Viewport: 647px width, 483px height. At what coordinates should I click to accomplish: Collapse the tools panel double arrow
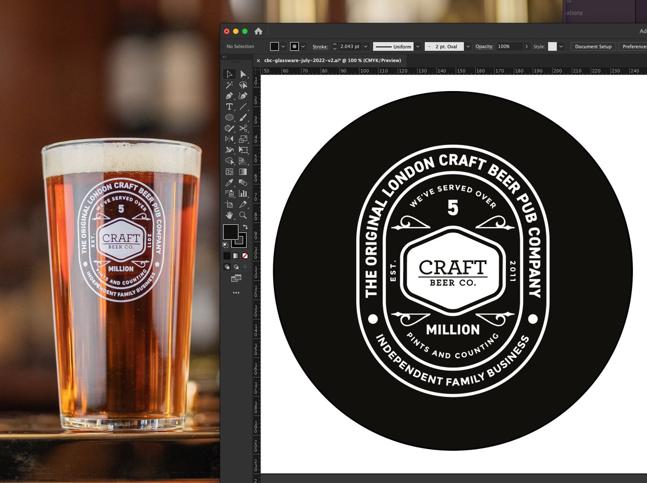tap(224, 57)
